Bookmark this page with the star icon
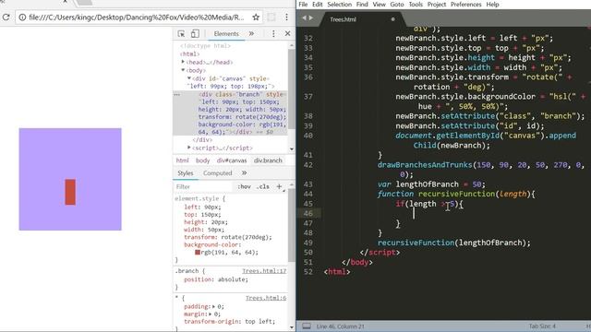Screen dimensions: 591x332 point(256,18)
